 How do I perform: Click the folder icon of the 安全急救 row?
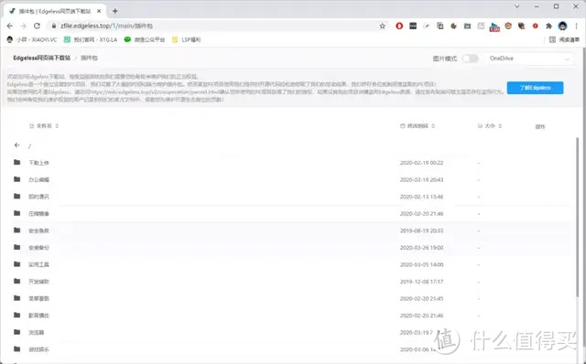pos(16,230)
